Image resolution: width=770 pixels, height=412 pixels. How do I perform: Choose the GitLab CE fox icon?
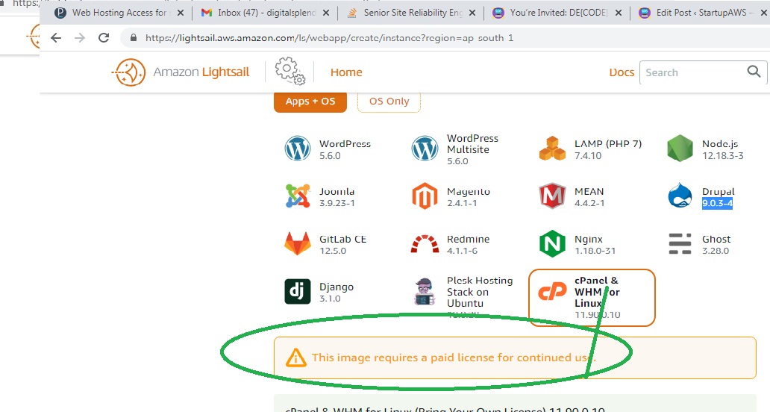click(298, 243)
